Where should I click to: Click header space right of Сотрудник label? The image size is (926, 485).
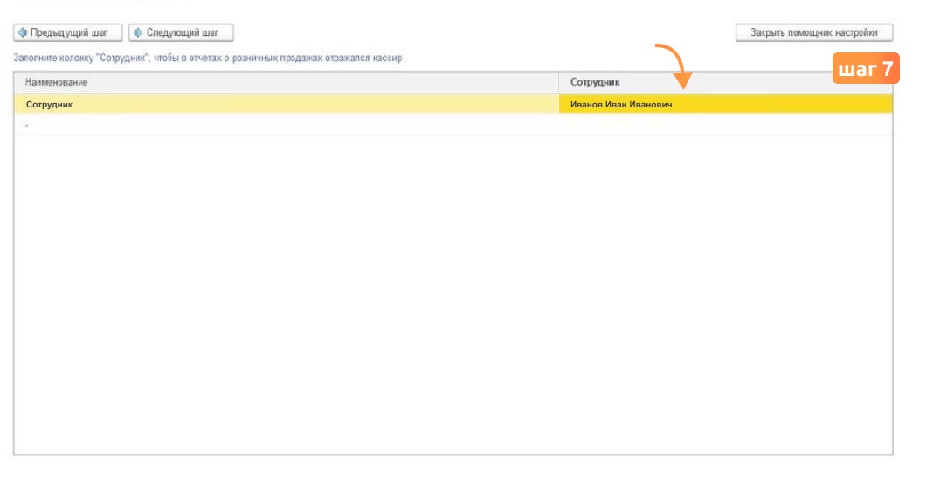[727, 82]
